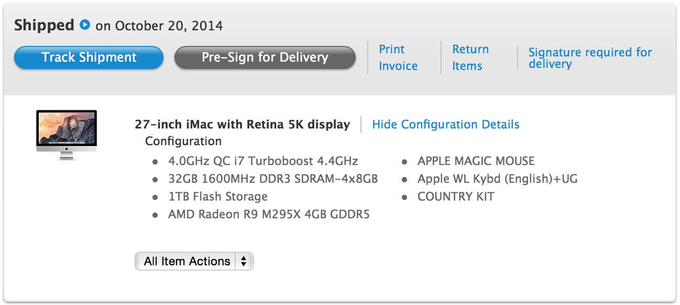Viewport: 680px width, 305px height.
Task: Collapse details via Hide Configuration Details
Action: click(x=445, y=124)
